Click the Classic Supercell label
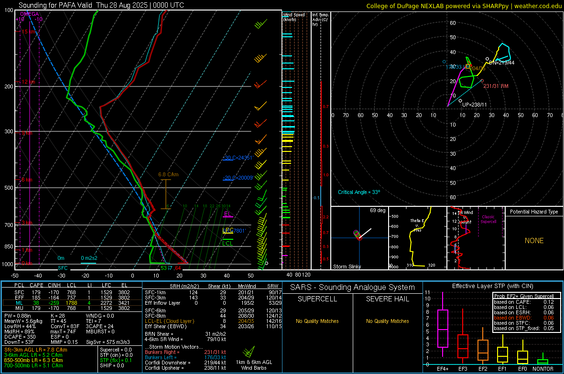564x374 pixels. pyautogui.click(x=488, y=219)
